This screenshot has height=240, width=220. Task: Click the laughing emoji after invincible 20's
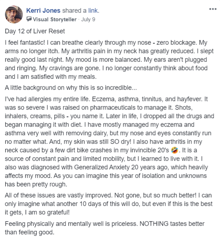click(x=175, y=150)
